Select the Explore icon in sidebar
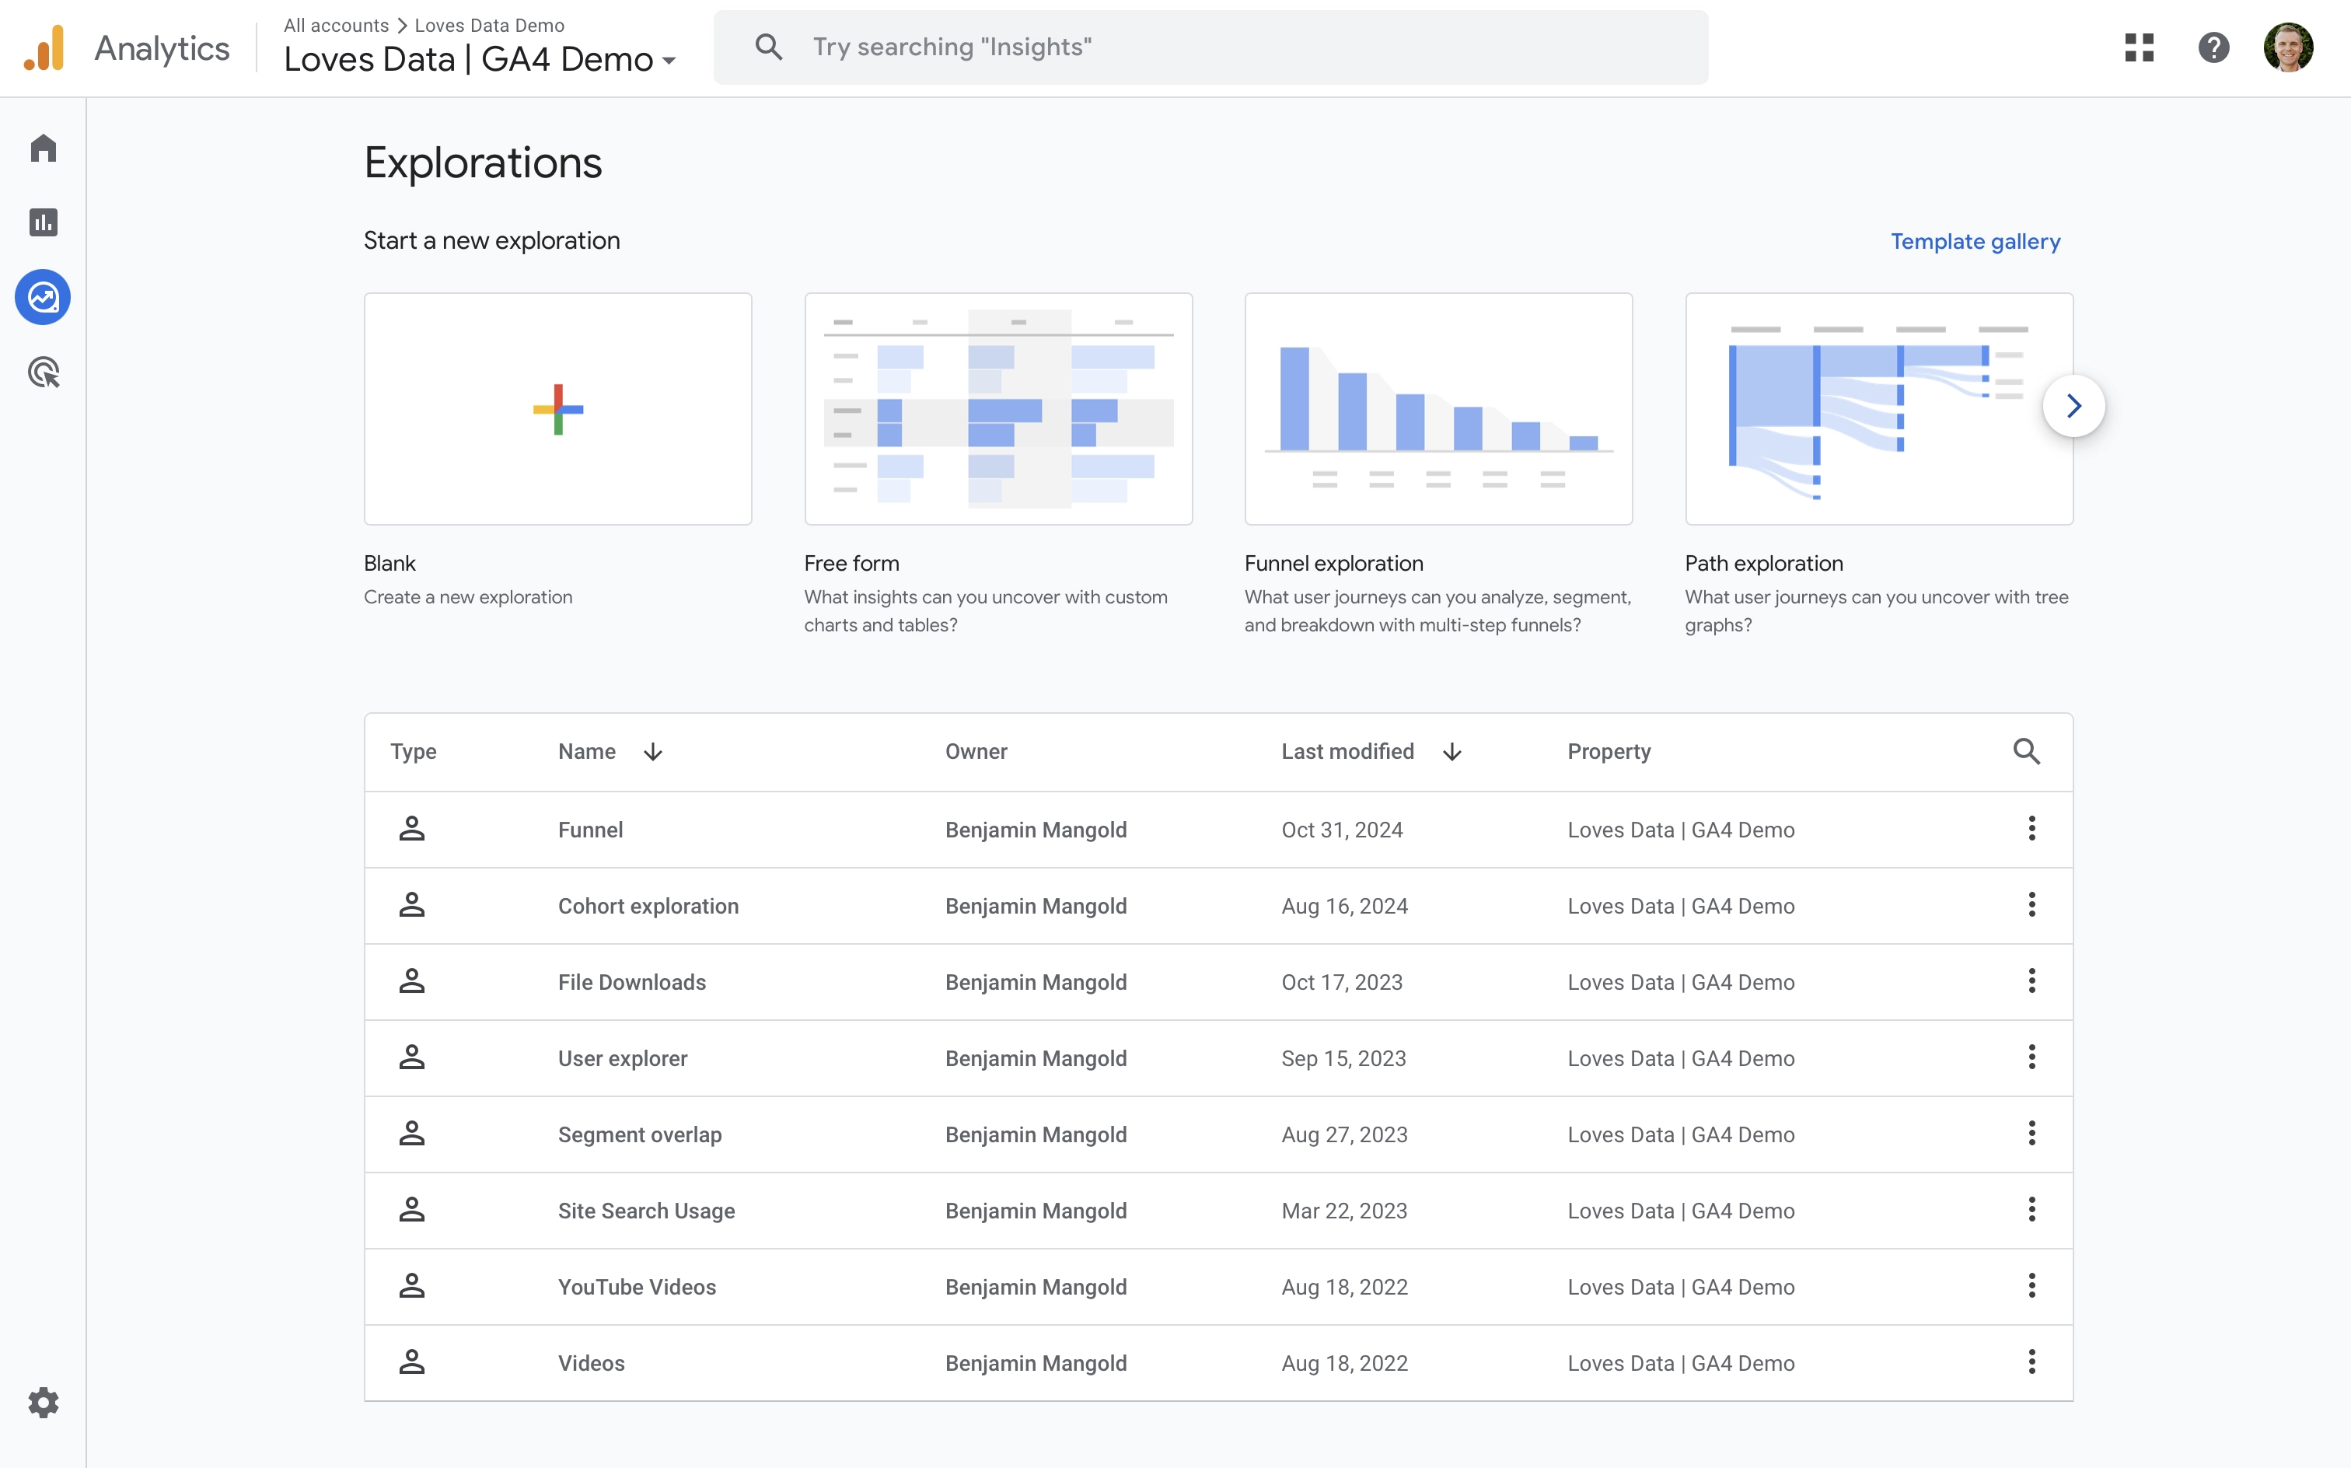This screenshot has height=1468, width=2351. [43, 297]
